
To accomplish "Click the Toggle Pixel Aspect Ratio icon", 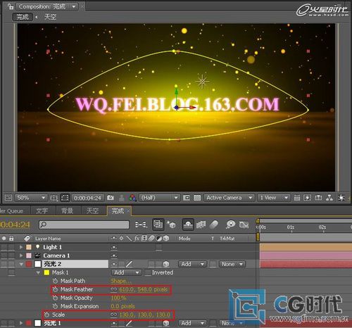I will (x=297, y=198).
